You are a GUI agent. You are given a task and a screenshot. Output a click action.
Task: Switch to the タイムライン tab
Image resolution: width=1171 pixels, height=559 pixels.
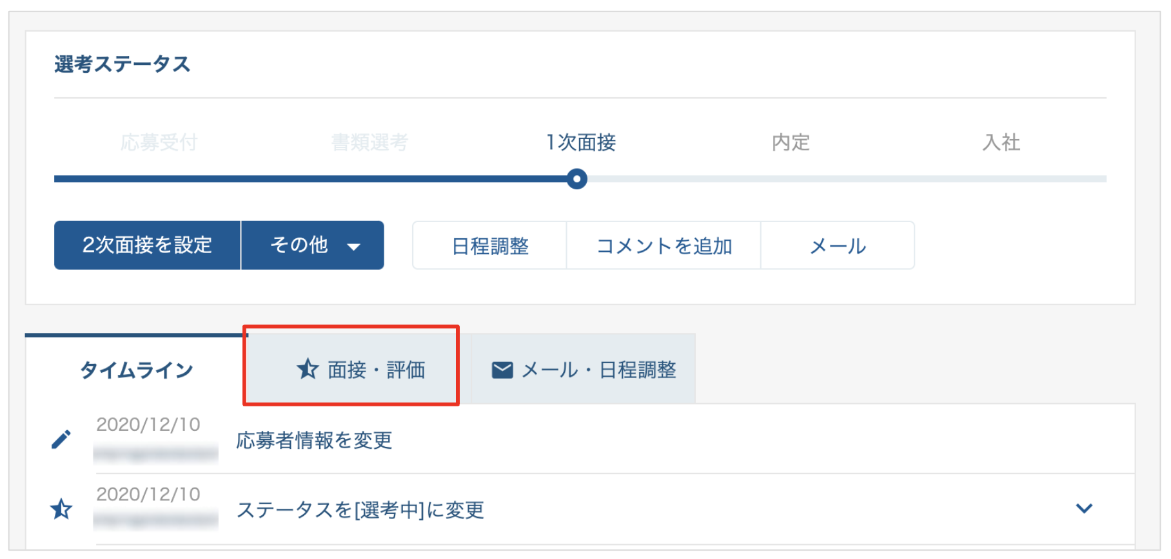click(x=136, y=370)
